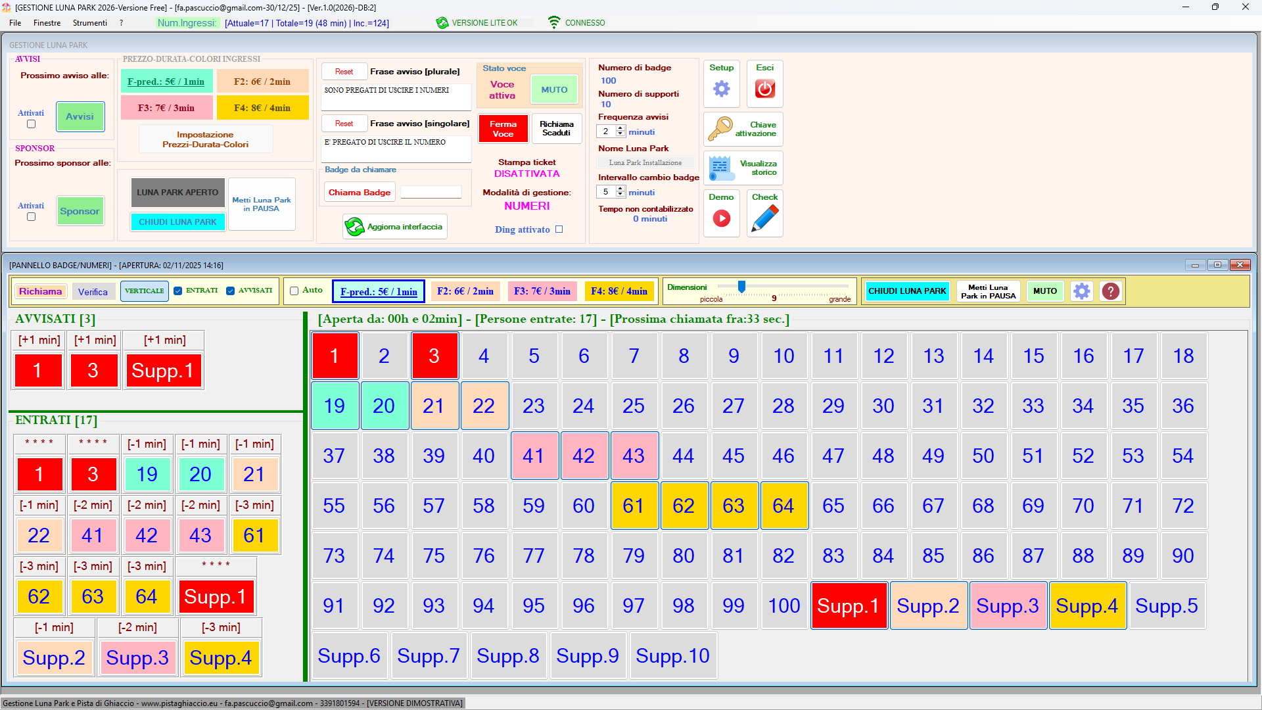Image resolution: width=1262 pixels, height=710 pixels.
Task: Start the Demo play icon
Action: [x=721, y=218]
